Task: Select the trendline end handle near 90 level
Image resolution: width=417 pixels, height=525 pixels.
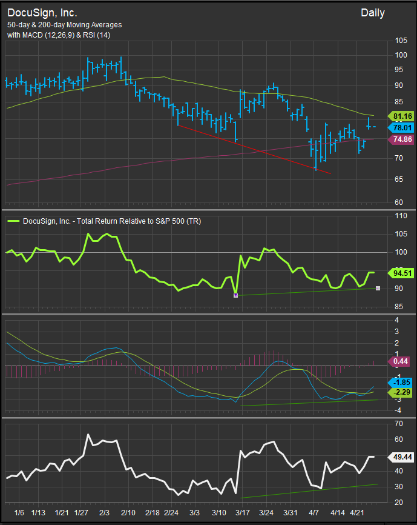Action: [378, 288]
